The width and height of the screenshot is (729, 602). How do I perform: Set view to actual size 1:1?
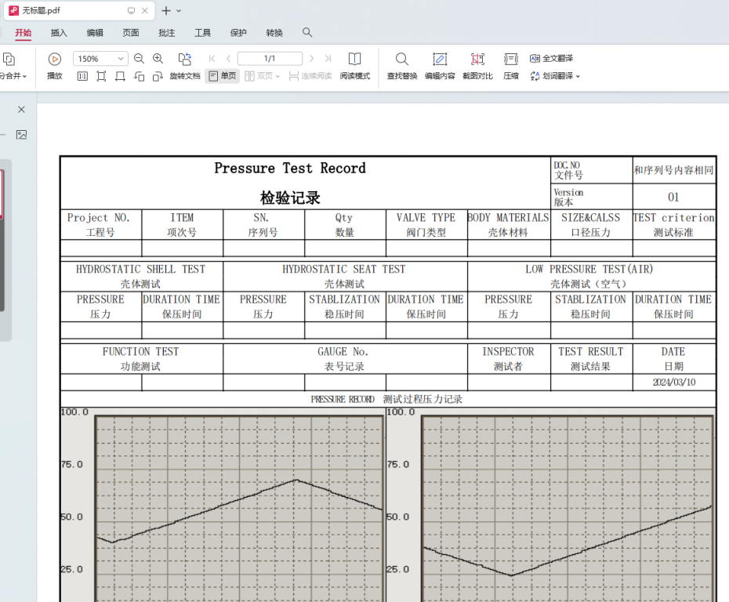pyautogui.click(x=82, y=76)
